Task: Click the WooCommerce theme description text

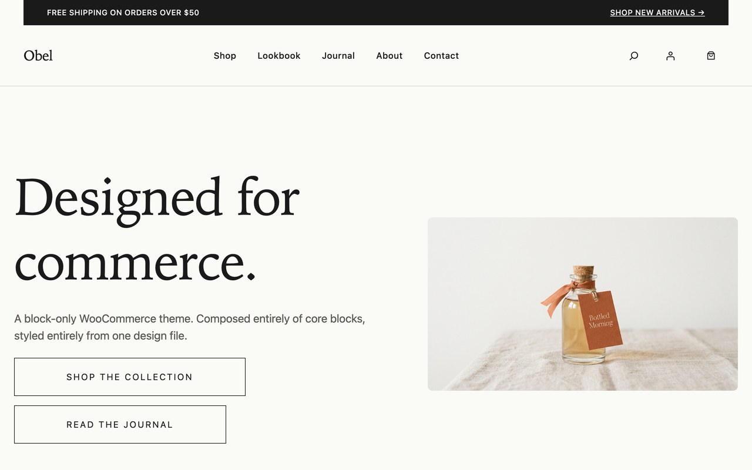Action: (x=189, y=327)
